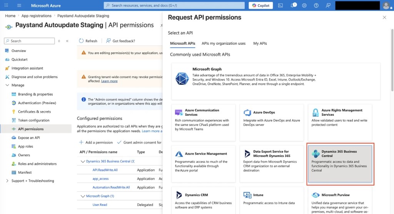Click the Home breadcrumb link
This screenshot has width=394, height=214.
coord(10,15)
